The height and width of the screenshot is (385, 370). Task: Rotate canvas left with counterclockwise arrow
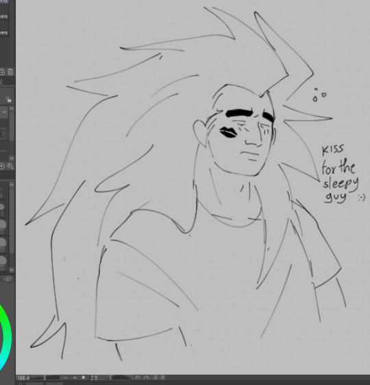[138, 377]
